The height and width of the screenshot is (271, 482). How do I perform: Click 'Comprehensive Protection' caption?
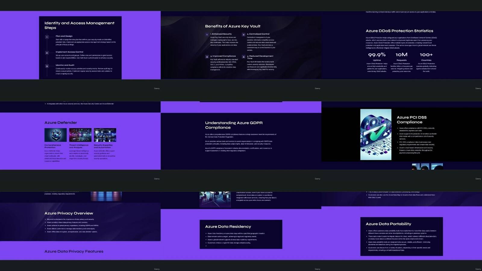tap(53, 146)
